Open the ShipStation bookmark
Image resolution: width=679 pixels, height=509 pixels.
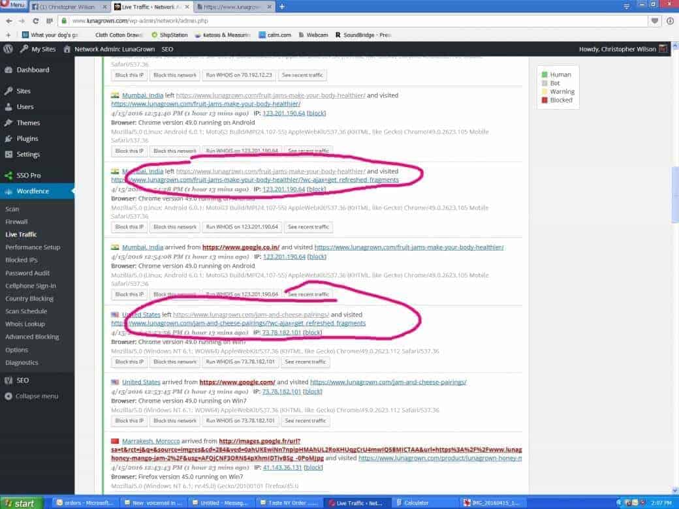169,35
